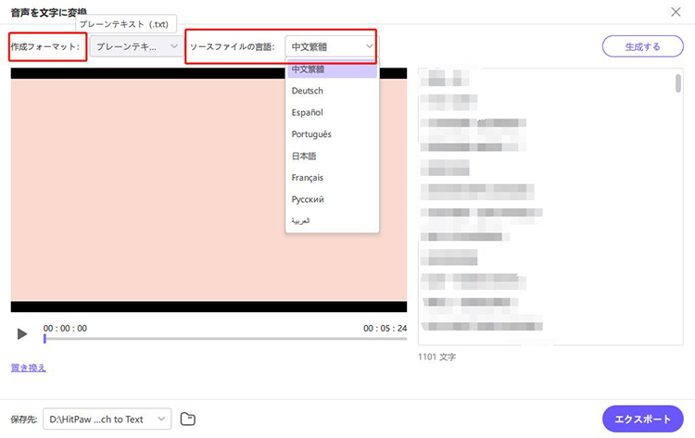The width and height of the screenshot is (695, 438).
Task: Click the 作成フォーマット label
Action: click(x=45, y=46)
